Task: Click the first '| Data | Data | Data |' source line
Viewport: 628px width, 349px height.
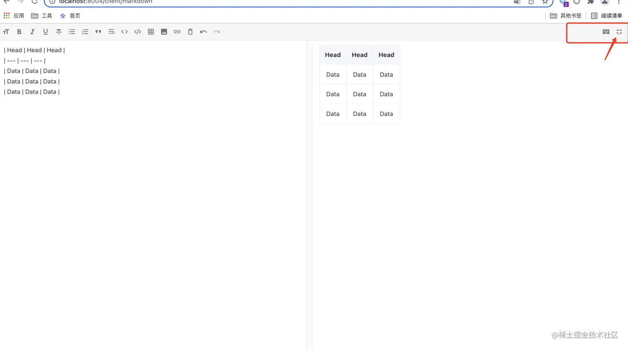Action: point(32,71)
